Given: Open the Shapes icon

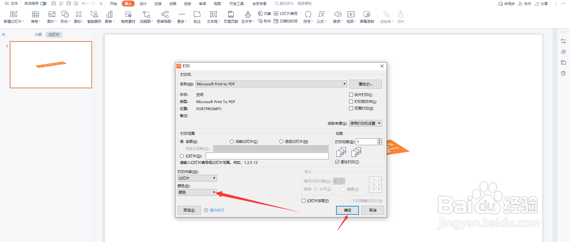Looking at the screenshot, I should point(65,14).
